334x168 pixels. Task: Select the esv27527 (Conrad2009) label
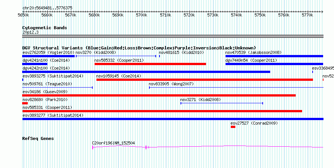(x=254, y=123)
